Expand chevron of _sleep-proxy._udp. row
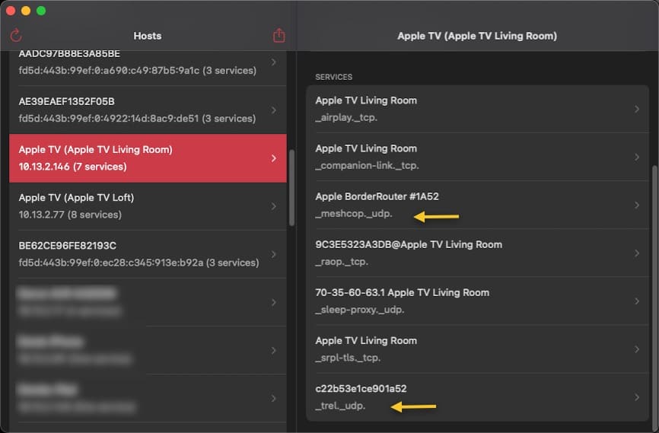This screenshot has height=433, width=659. tap(637, 301)
